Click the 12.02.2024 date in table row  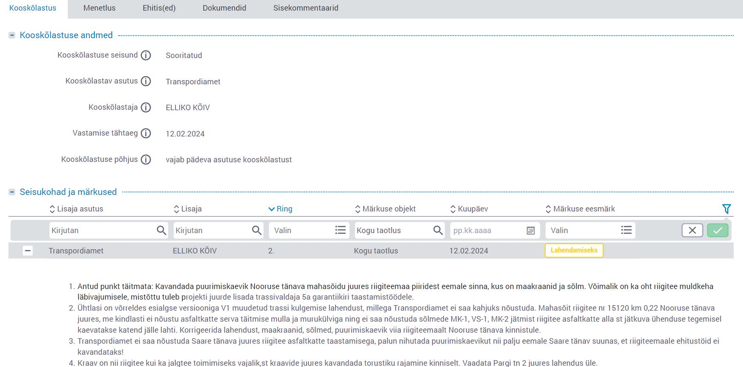pos(469,251)
